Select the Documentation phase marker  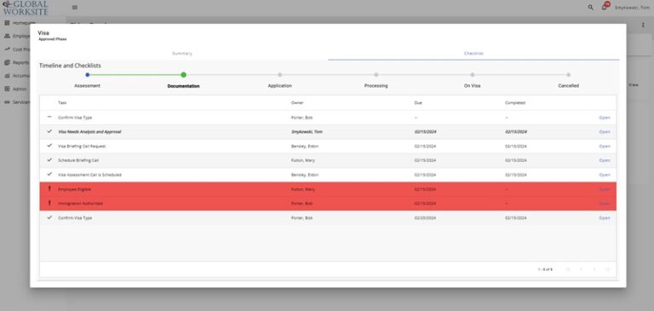click(x=184, y=75)
